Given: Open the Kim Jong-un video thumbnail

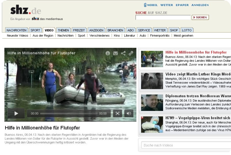Looking at the screenshot, I should pyautogui.click(x=152, y=103).
